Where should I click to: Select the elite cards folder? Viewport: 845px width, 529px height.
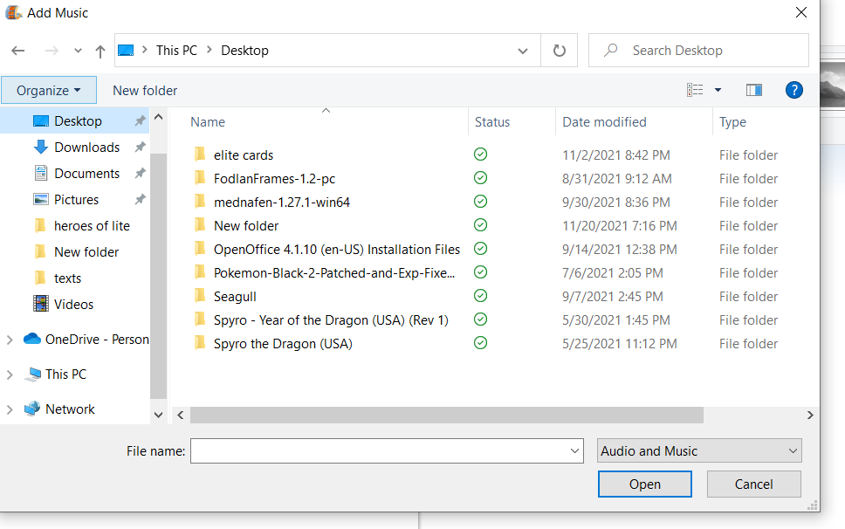(x=244, y=155)
